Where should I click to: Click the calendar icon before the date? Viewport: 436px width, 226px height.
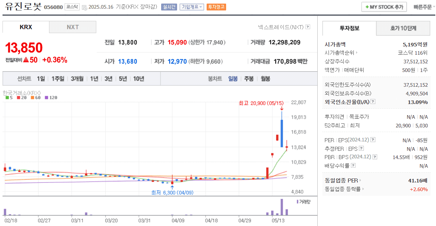84,7
